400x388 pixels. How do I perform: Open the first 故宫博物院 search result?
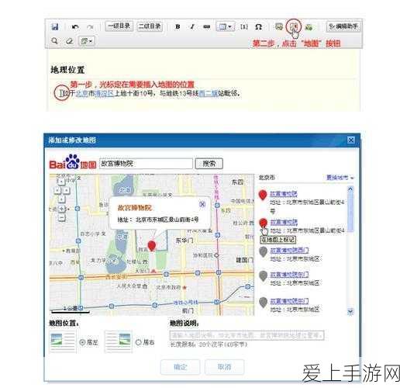click(284, 194)
